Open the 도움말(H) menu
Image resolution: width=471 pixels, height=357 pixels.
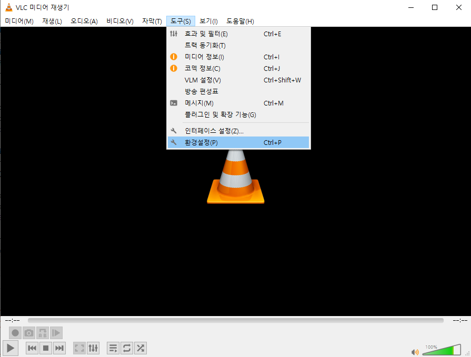(240, 22)
